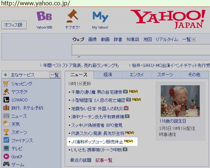Switch to the スポーツ news tab
The height and width of the screenshot is (168, 210).
coord(165,75)
